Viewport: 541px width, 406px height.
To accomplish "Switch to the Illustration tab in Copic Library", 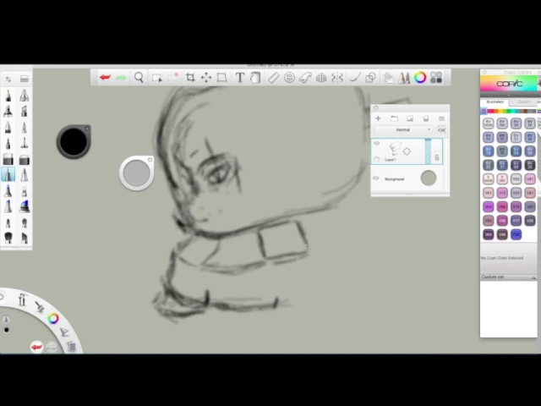I will [x=495, y=101].
